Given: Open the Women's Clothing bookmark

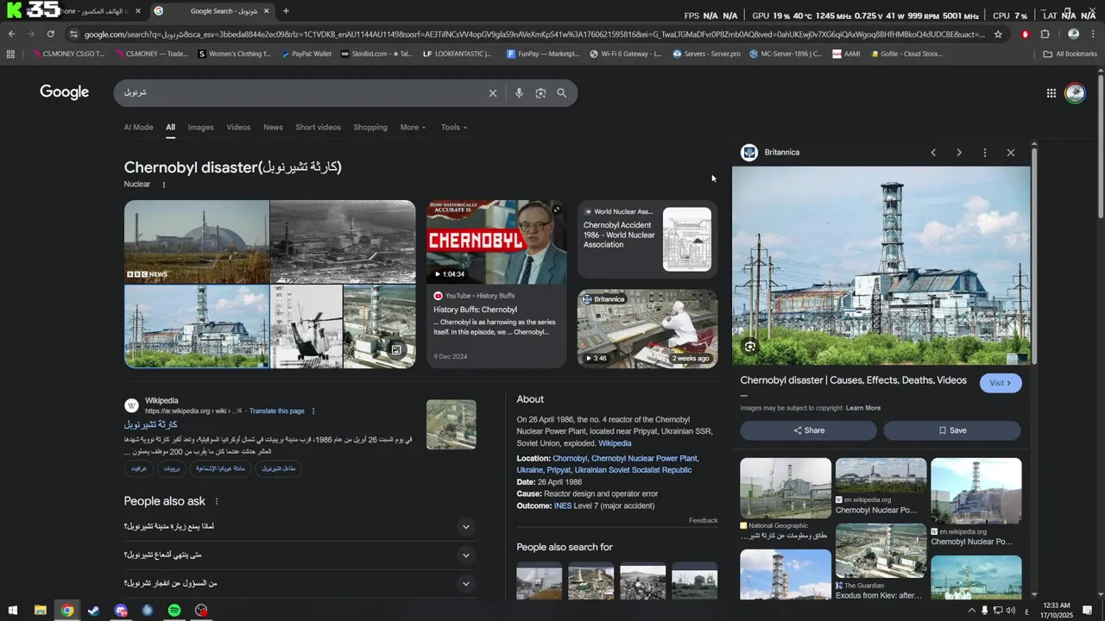Looking at the screenshot, I should 234,53.
